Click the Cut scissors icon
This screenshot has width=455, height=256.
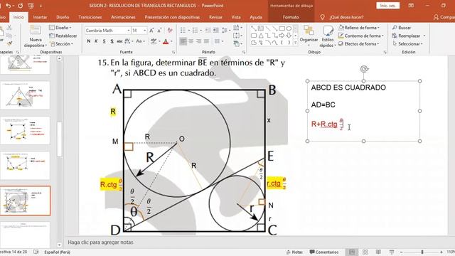(9, 28)
